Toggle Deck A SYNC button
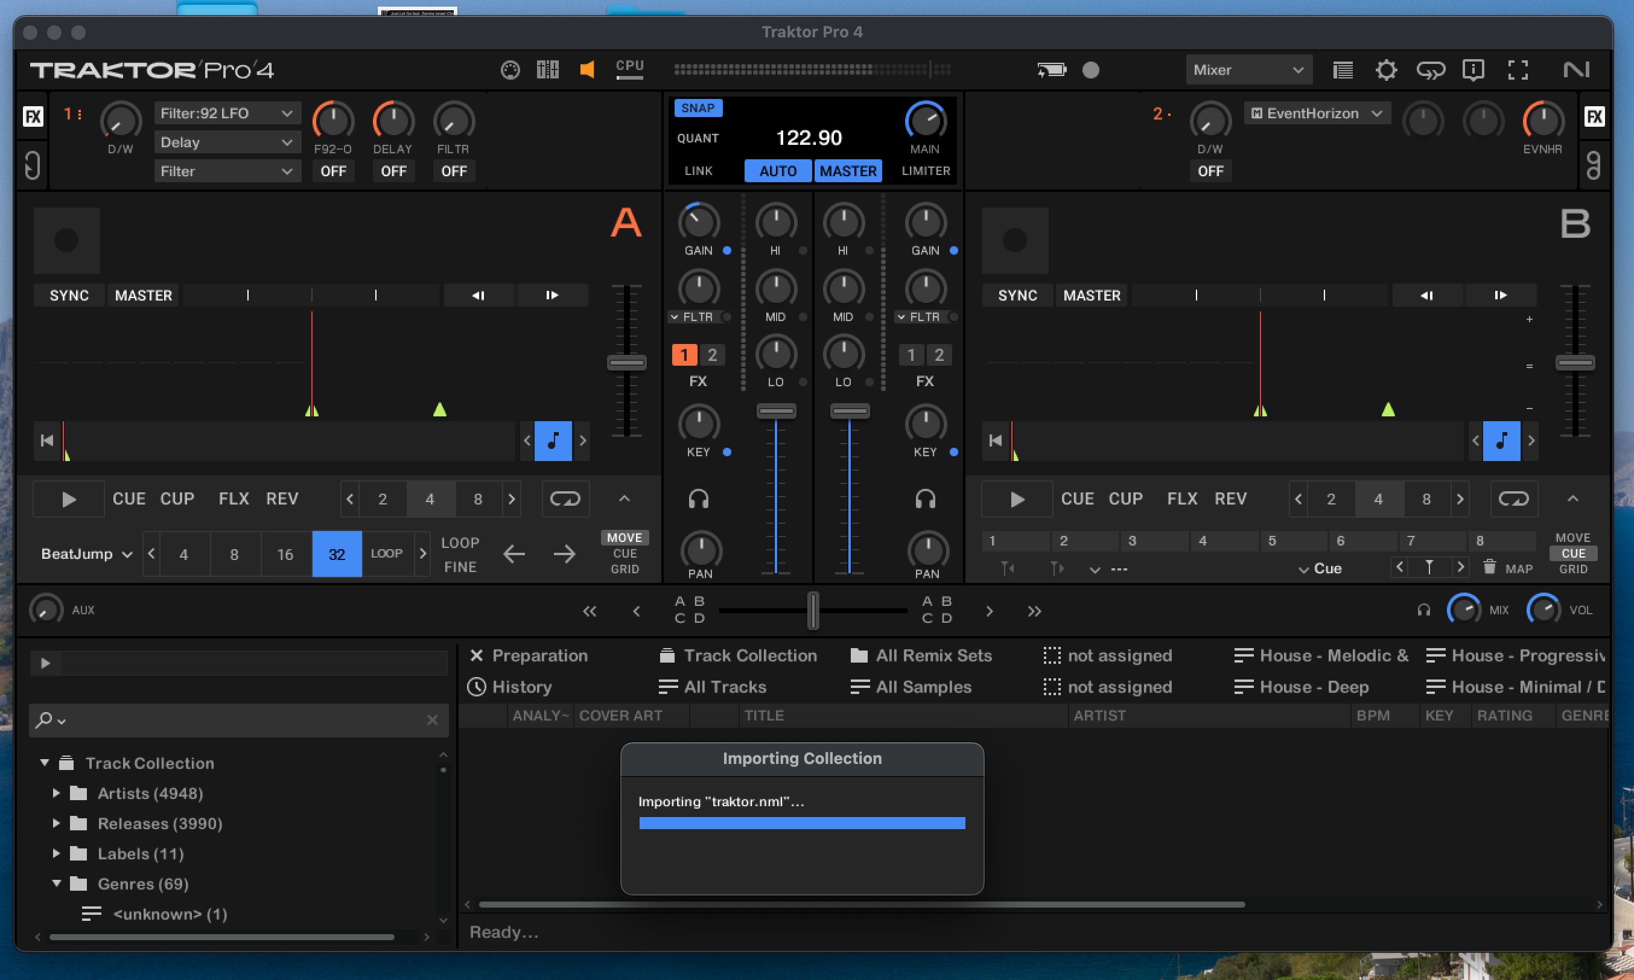This screenshot has width=1634, height=980. pyautogui.click(x=69, y=295)
